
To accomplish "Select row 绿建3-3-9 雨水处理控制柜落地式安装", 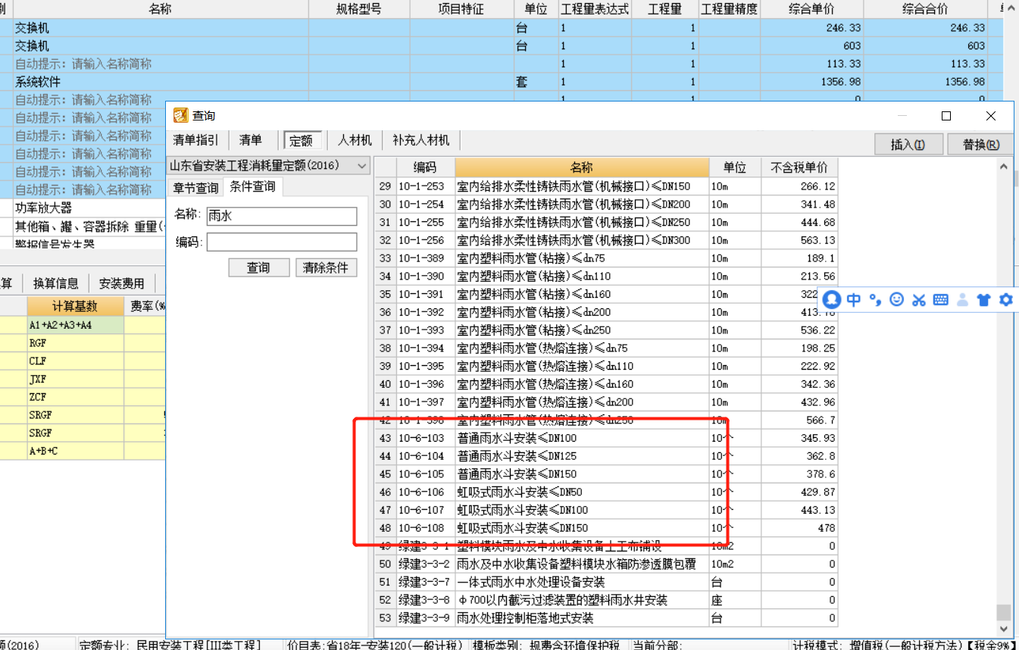I will tap(606, 618).
